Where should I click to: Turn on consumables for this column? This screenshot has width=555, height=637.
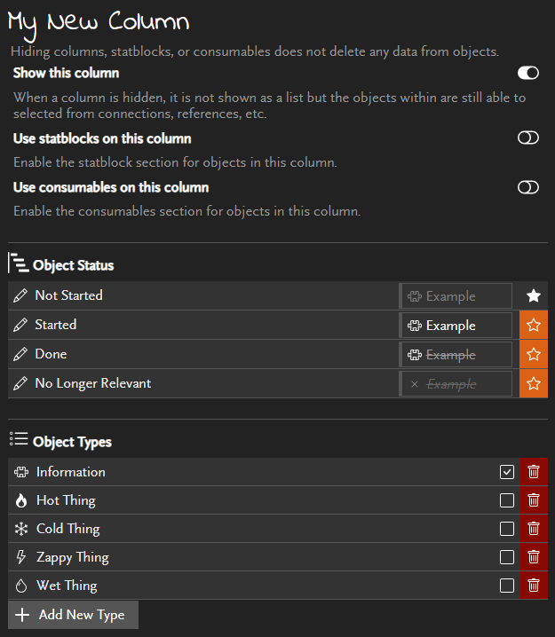[527, 187]
